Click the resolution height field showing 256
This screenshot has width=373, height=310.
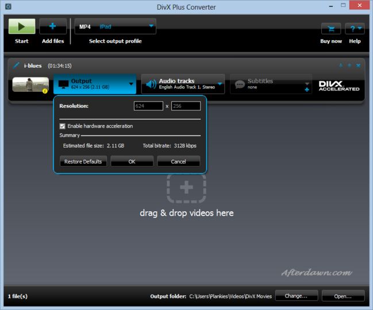[x=186, y=106]
